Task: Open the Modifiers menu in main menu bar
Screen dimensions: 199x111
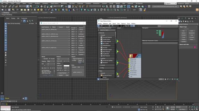Action: [37, 3]
